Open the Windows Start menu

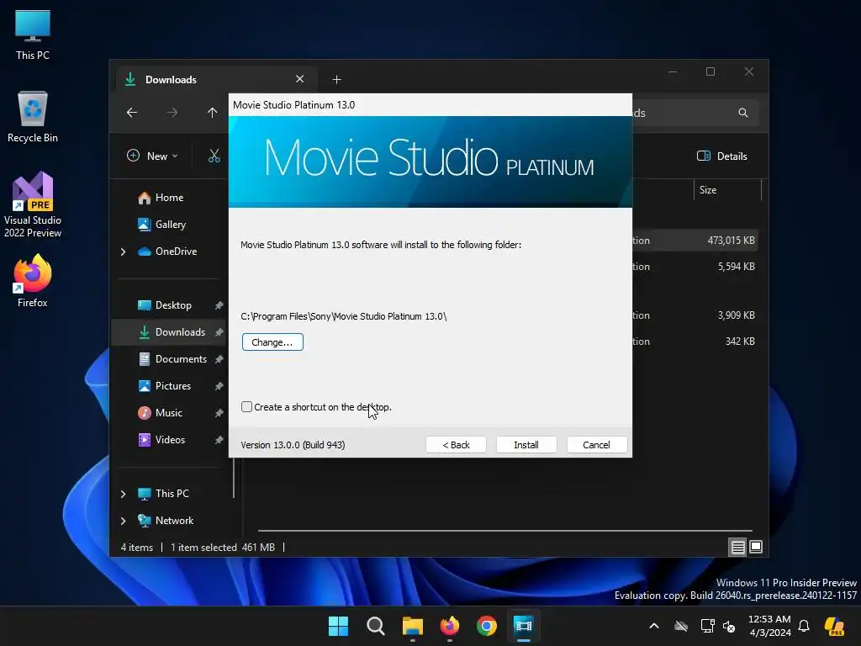pos(338,626)
